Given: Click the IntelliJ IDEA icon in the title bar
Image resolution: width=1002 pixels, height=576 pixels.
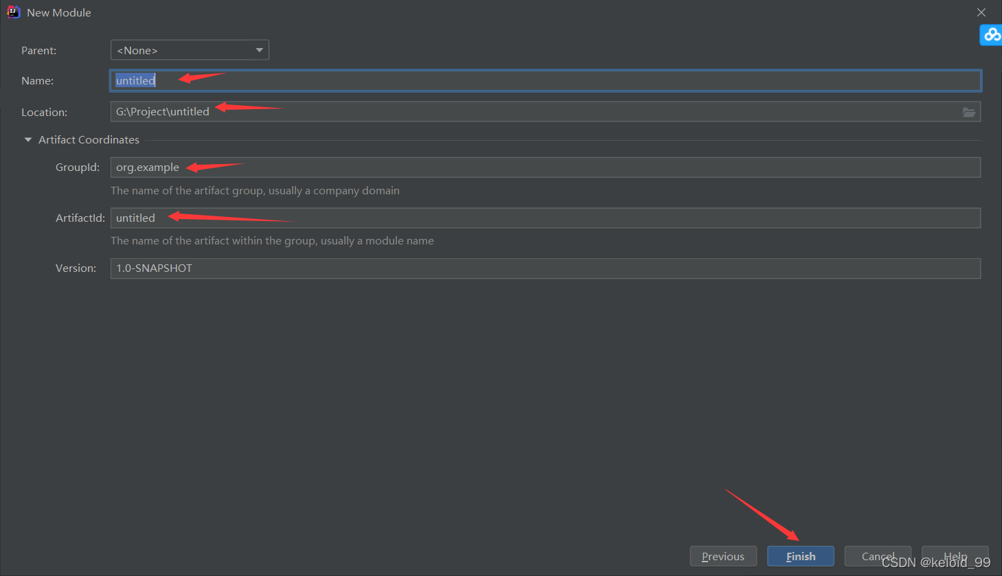Looking at the screenshot, I should 13,12.
